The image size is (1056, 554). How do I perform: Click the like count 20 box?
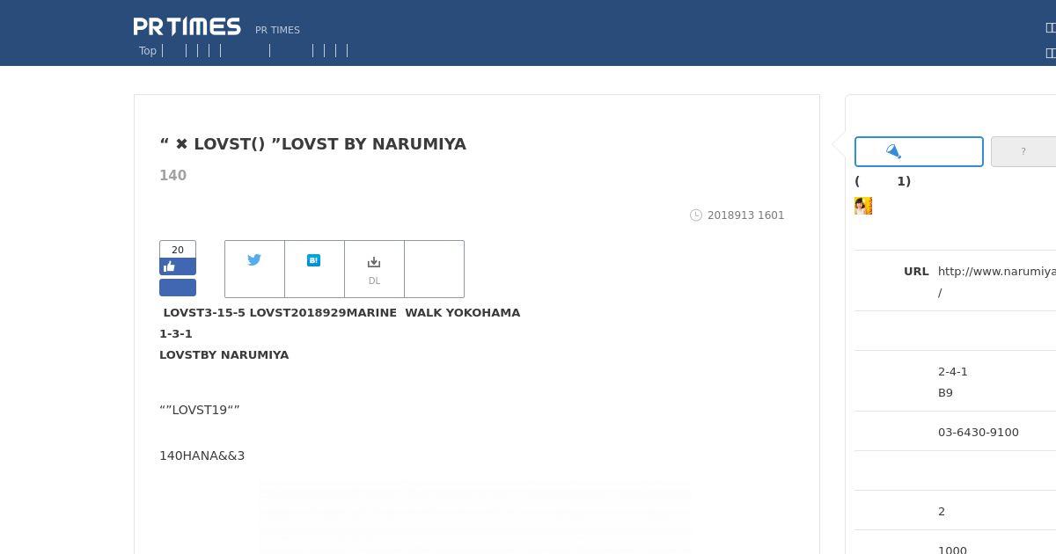click(178, 250)
